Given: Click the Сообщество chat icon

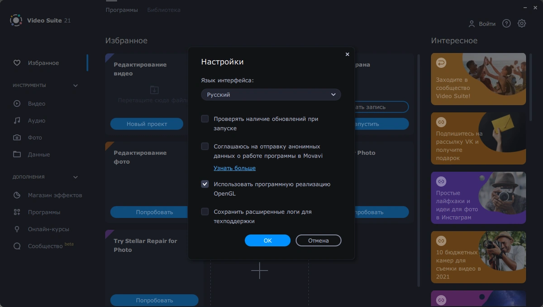Looking at the screenshot, I should (x=17, y=246).
